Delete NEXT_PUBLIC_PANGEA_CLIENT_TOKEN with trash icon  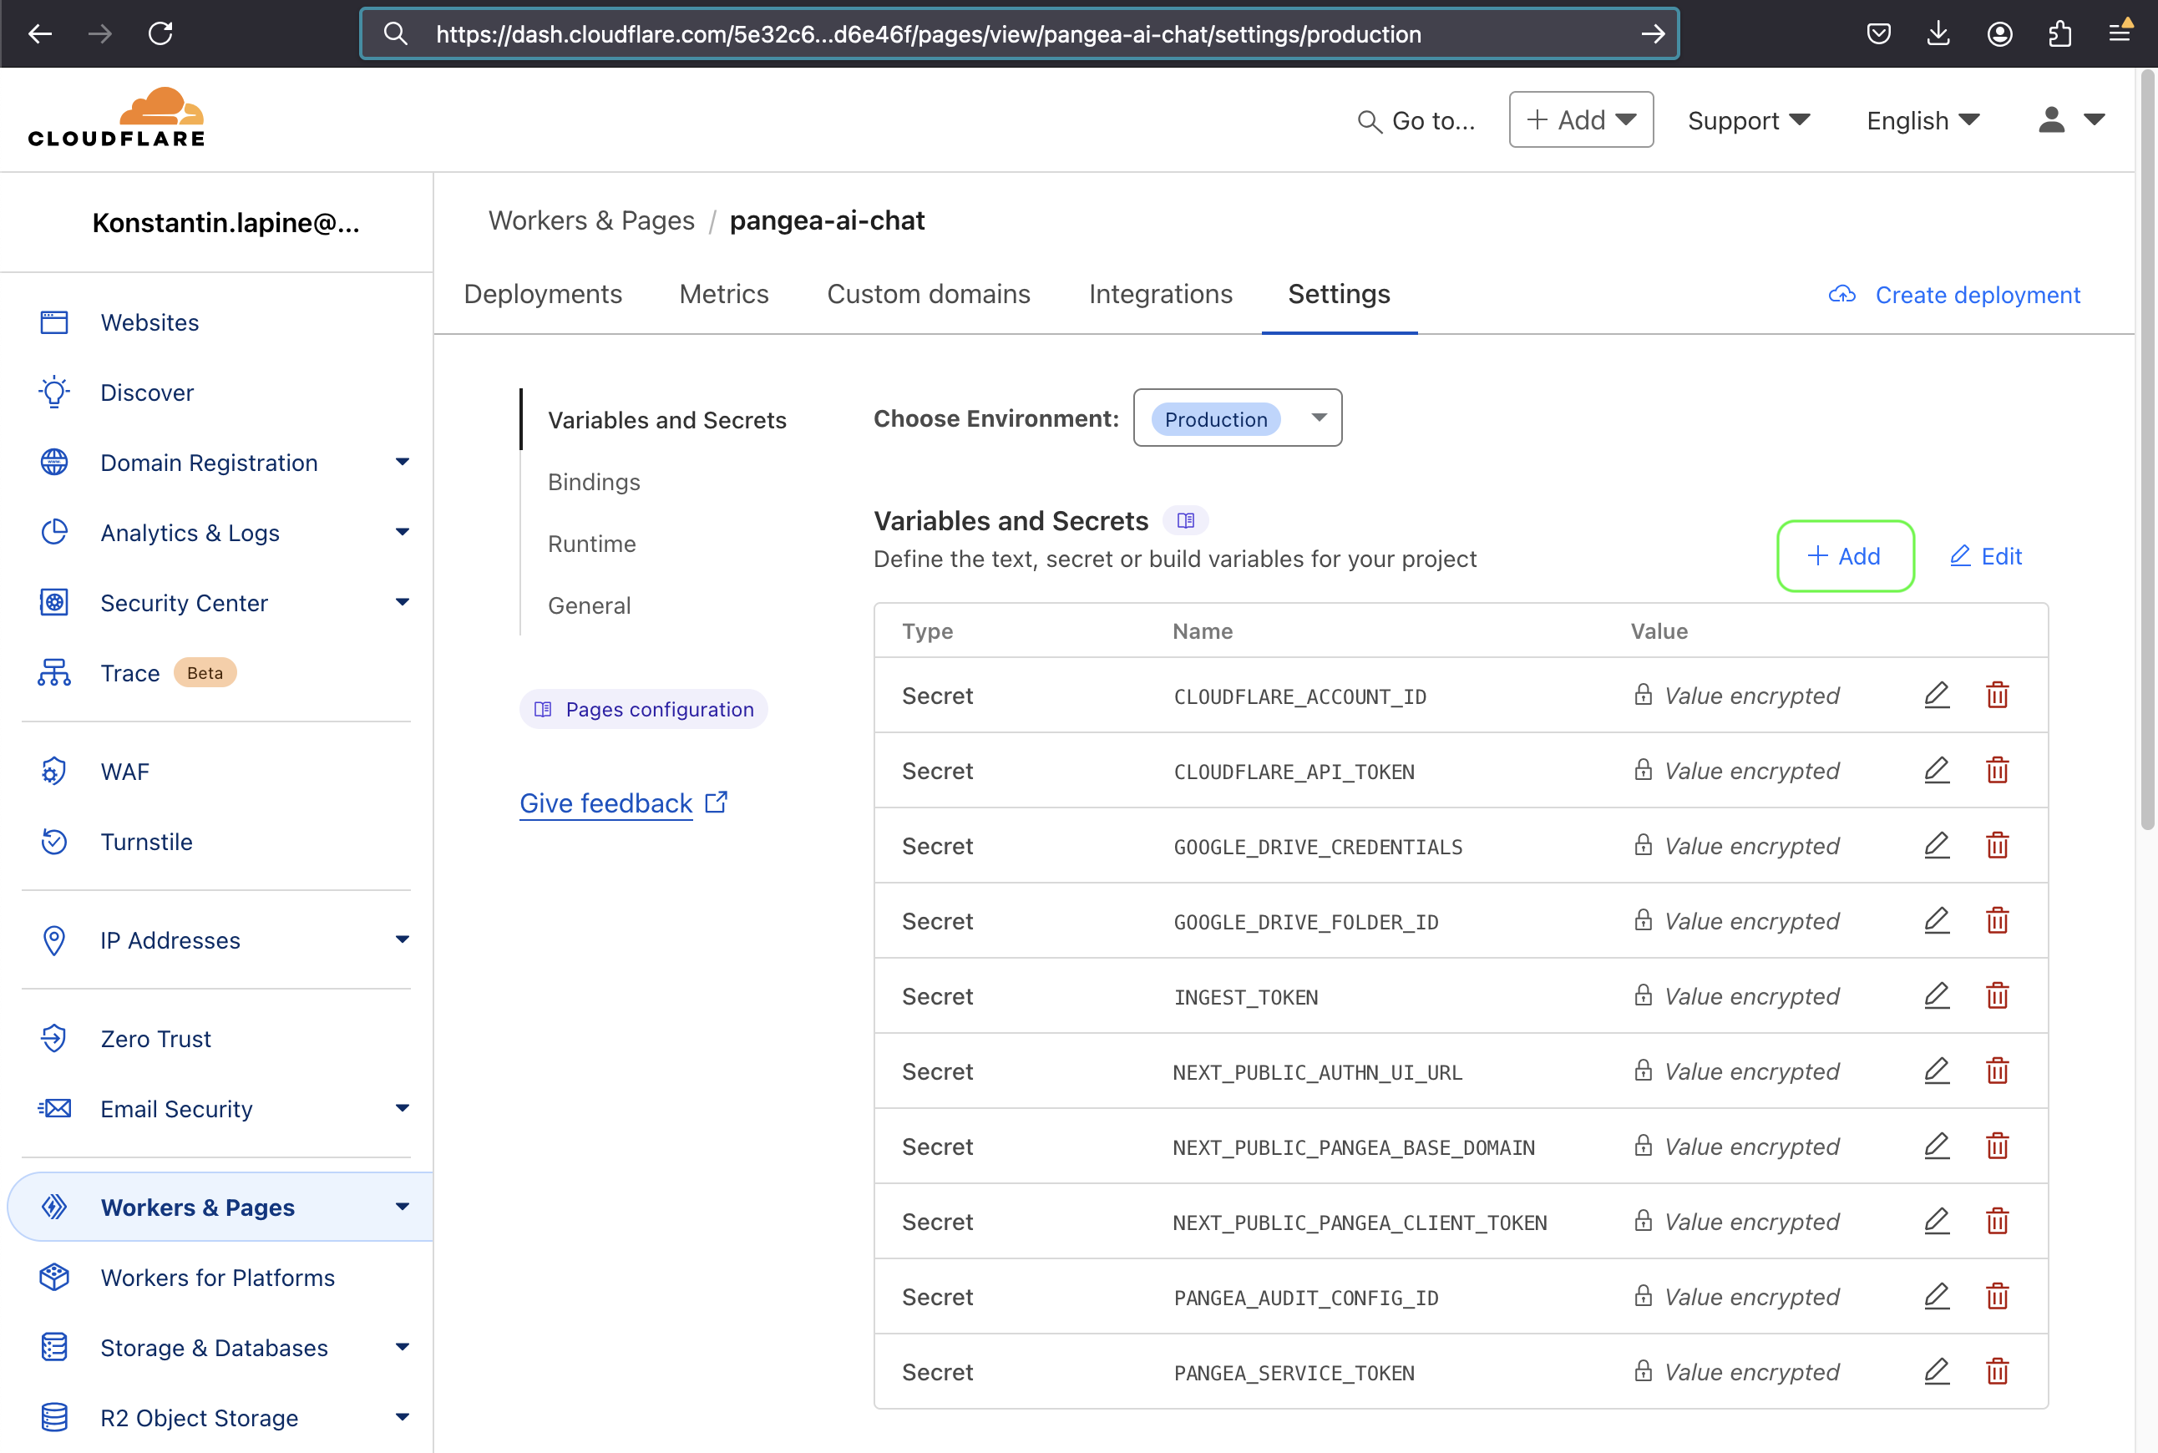point(1997,1222)
